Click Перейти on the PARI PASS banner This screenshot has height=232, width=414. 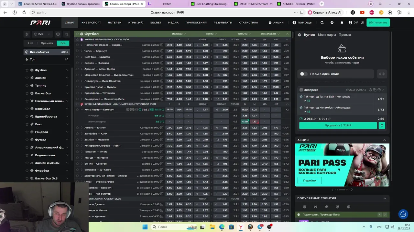coord(310,180)
